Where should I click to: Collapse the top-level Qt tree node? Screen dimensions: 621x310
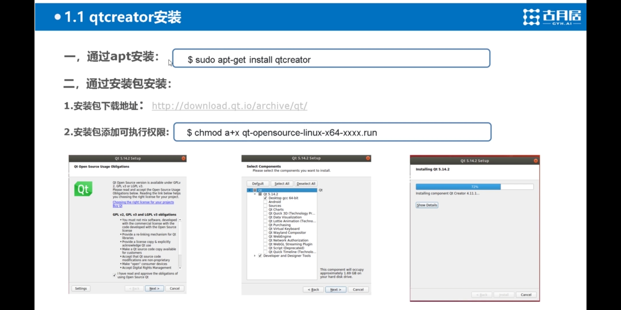250,190
